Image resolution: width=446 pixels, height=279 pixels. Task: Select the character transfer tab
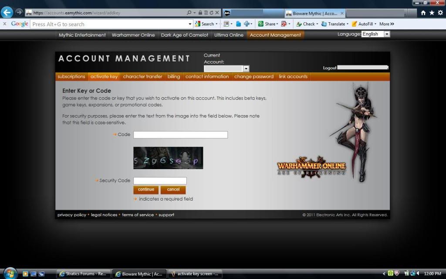(x=142, y=77)
